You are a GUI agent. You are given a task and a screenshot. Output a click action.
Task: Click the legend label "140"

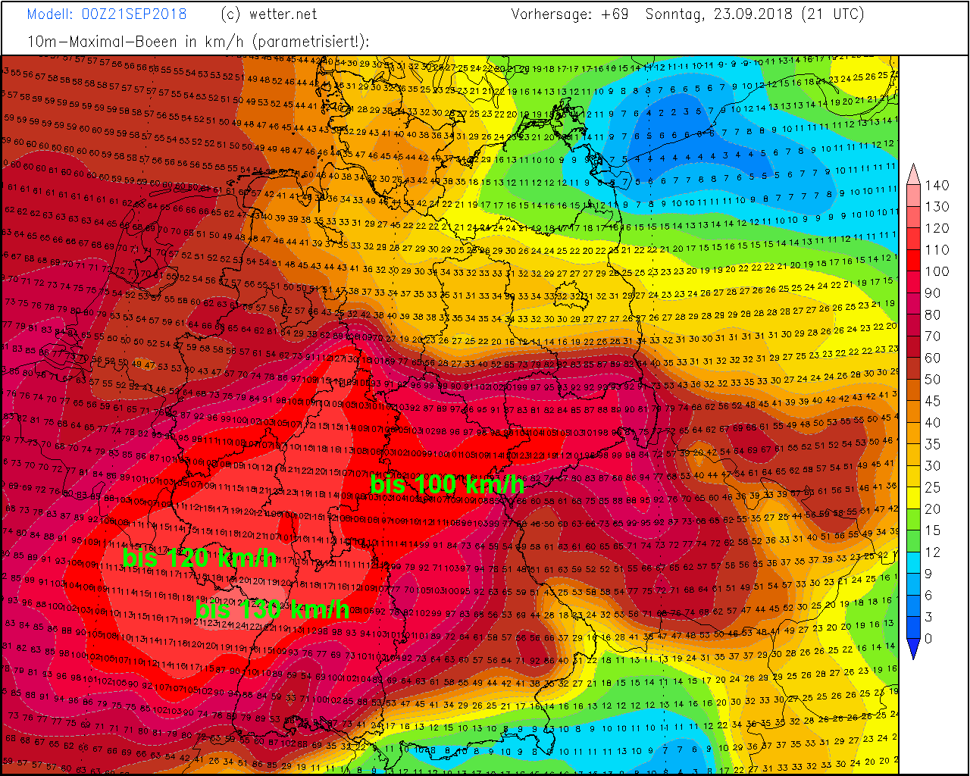937,185
